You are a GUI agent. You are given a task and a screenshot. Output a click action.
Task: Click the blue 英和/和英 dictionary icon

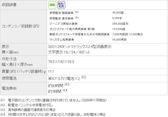point(61,5)
